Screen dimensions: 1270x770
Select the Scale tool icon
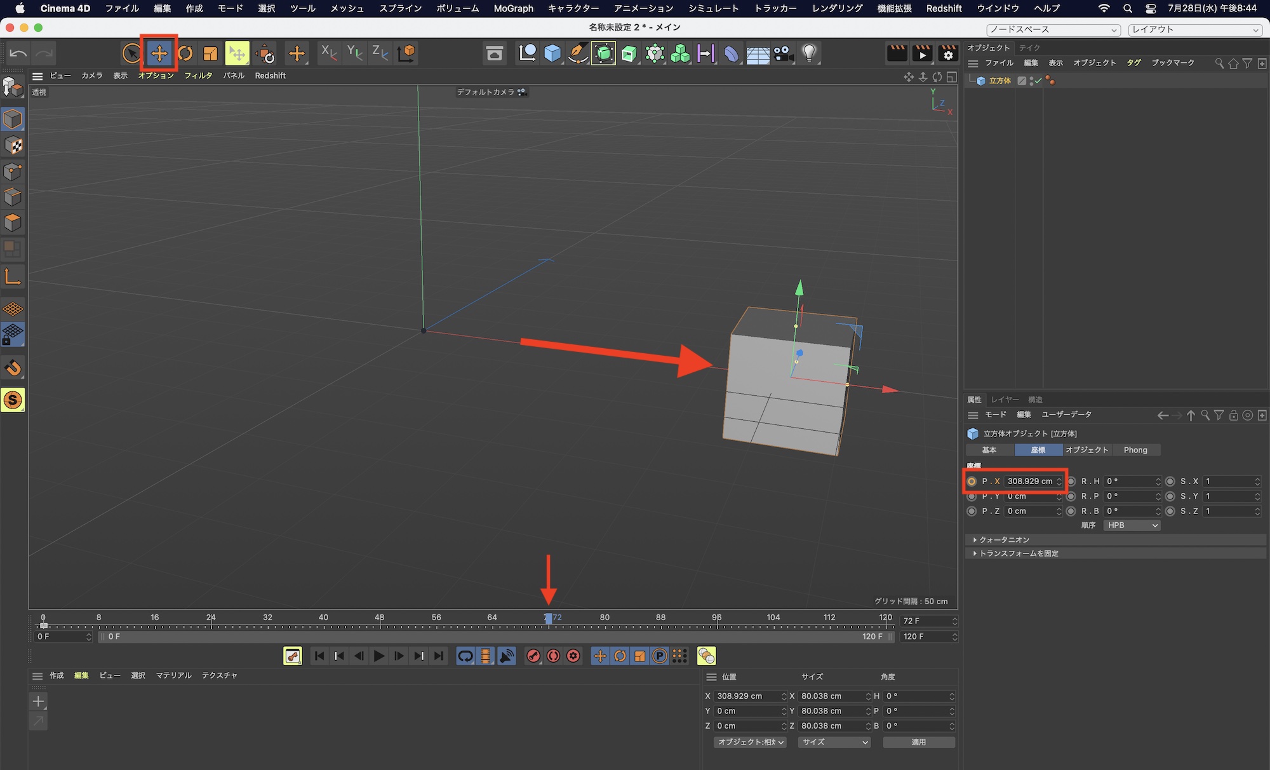click(210, 53)
